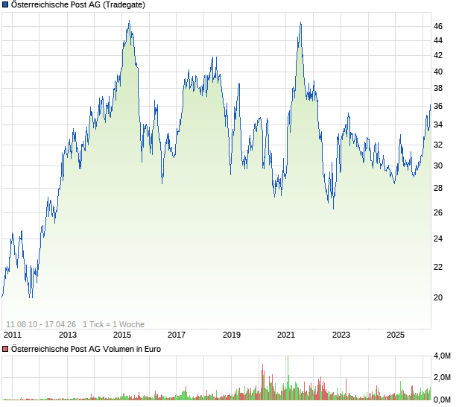Click the date range text '11.08.10 - 17.04.26'
Screen dimensions: 462x407
pos(41,324)
